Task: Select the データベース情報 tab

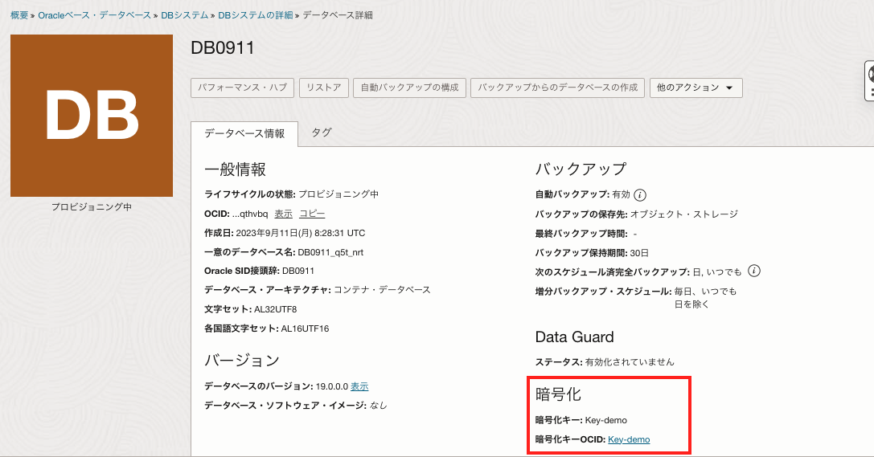Action: pyautogui.click(x=244, y=133)
